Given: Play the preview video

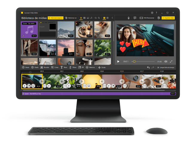Looking at the screenshot, I should 118,61.
